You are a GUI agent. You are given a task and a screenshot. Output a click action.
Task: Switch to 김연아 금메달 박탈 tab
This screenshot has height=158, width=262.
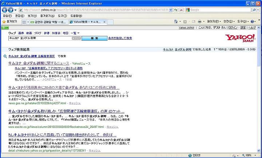pos(49,22)
